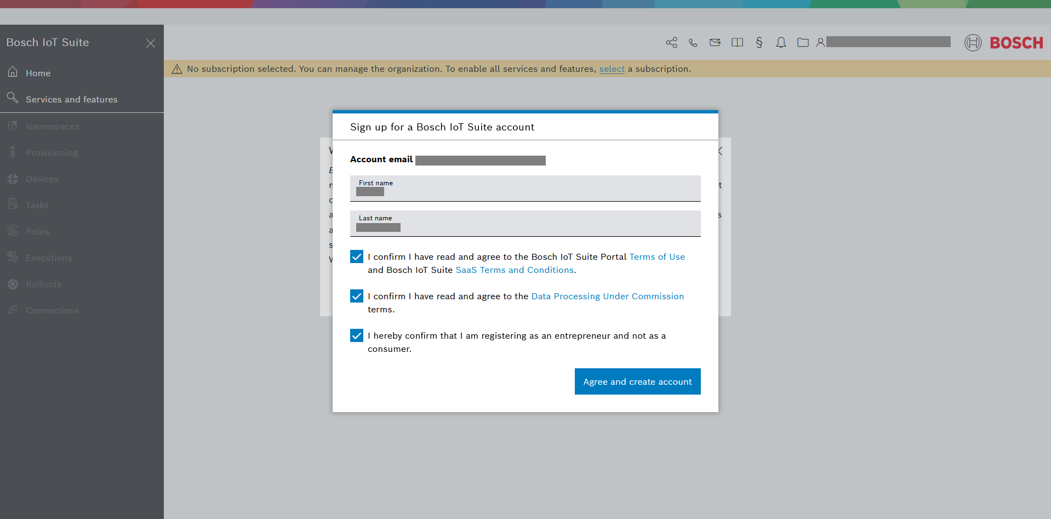Click the mail envelope icon

click(715, 42)
